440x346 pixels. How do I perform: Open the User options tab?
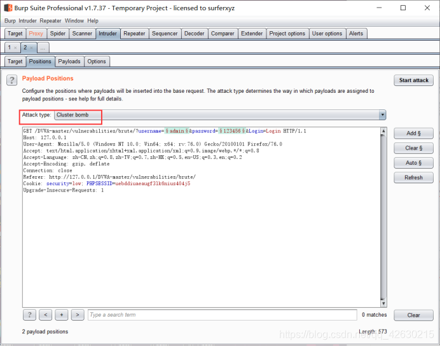pos(327,34)
